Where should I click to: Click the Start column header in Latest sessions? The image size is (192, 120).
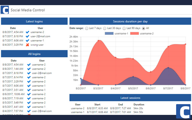[97, 105]
